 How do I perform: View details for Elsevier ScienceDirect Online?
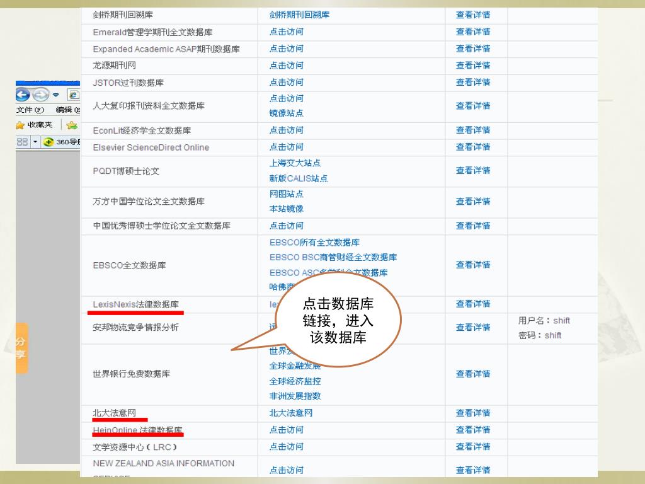[x=473, y=147]
